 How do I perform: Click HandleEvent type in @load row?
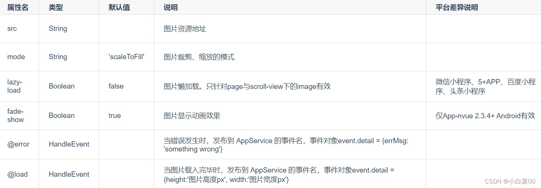[69, 174]
